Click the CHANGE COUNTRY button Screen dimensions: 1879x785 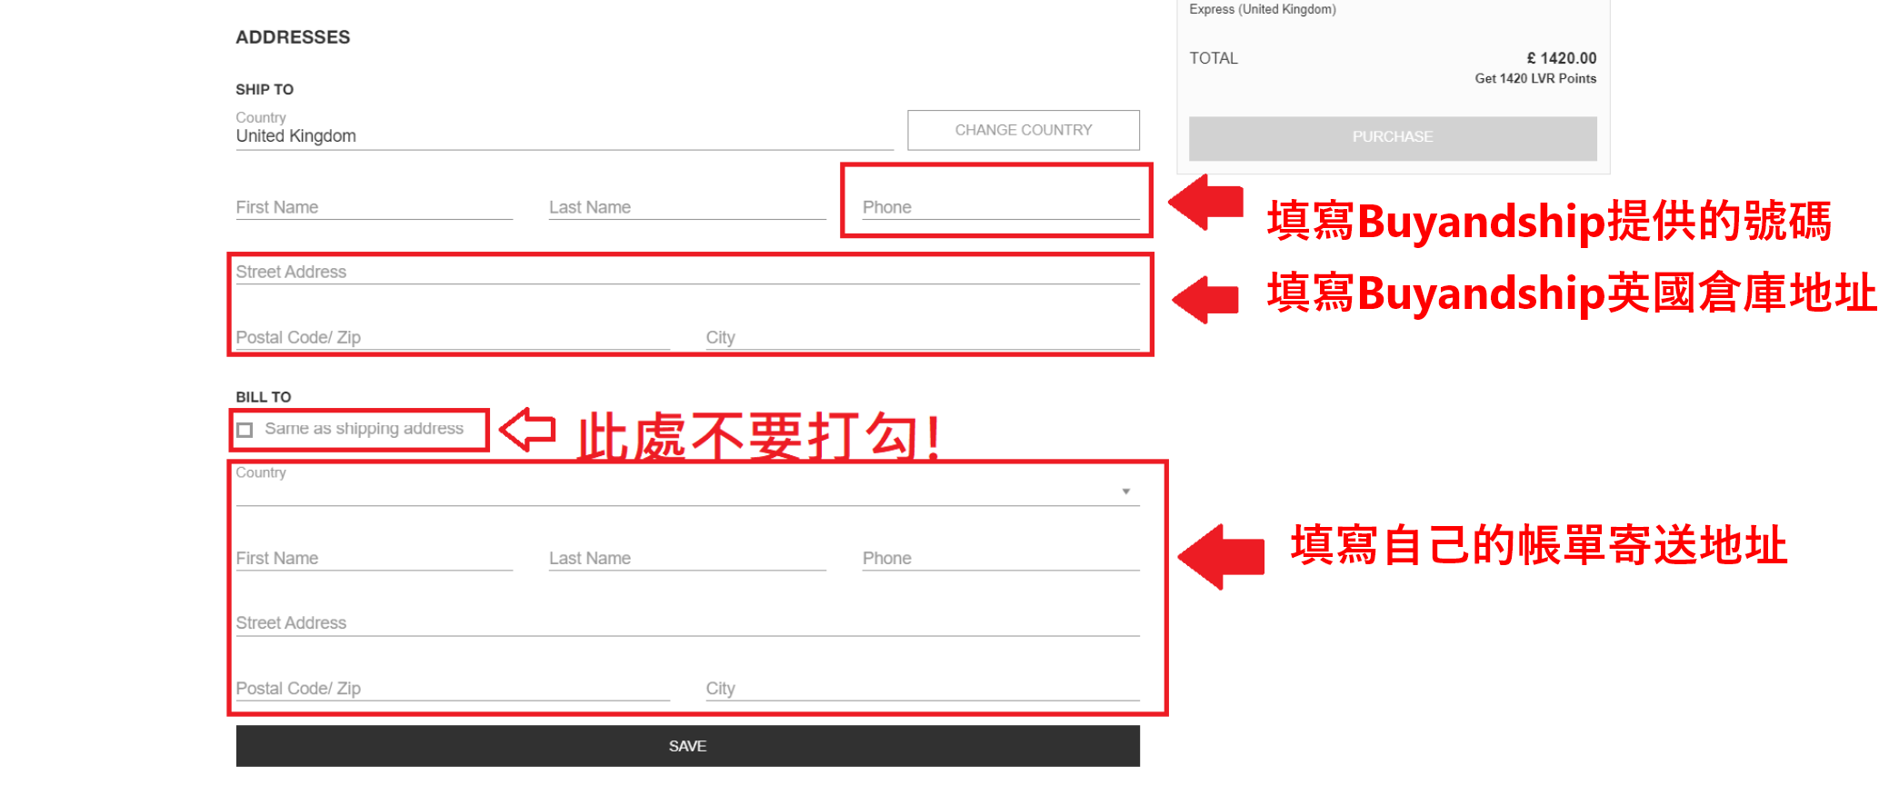pyautogui.click(x=1023, y=130)
